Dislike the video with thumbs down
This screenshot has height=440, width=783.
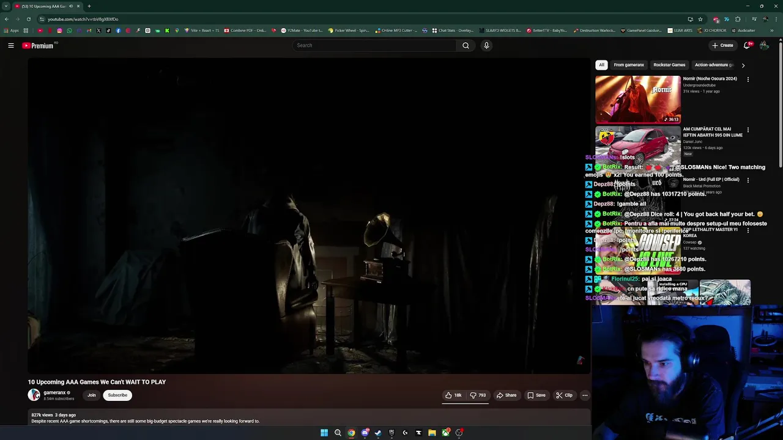tap(478, 395)
